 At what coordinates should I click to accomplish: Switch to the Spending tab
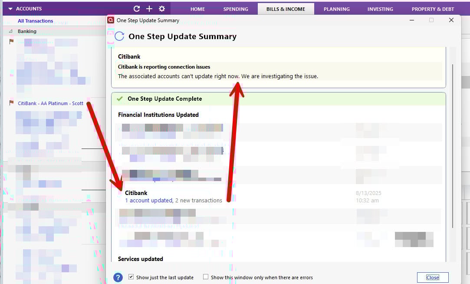(236, 9)
